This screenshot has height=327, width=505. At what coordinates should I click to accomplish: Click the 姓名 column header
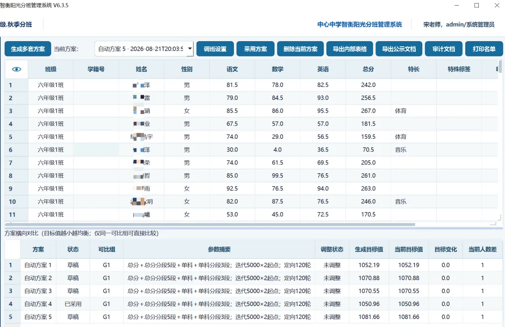click(x=141, y=69)
